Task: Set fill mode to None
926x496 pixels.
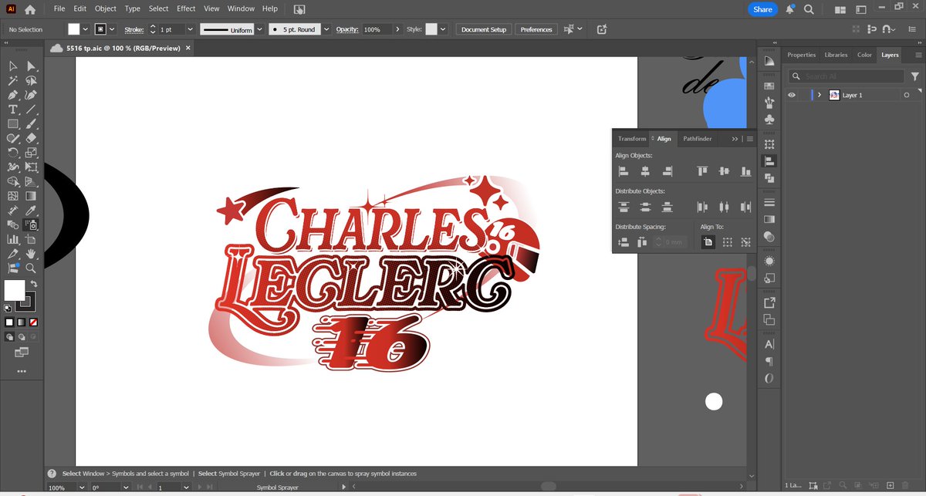Action: (33, 322)
